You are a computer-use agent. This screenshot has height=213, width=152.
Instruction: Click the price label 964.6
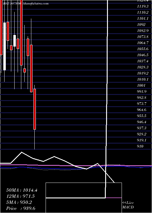[x=142, y=110]
